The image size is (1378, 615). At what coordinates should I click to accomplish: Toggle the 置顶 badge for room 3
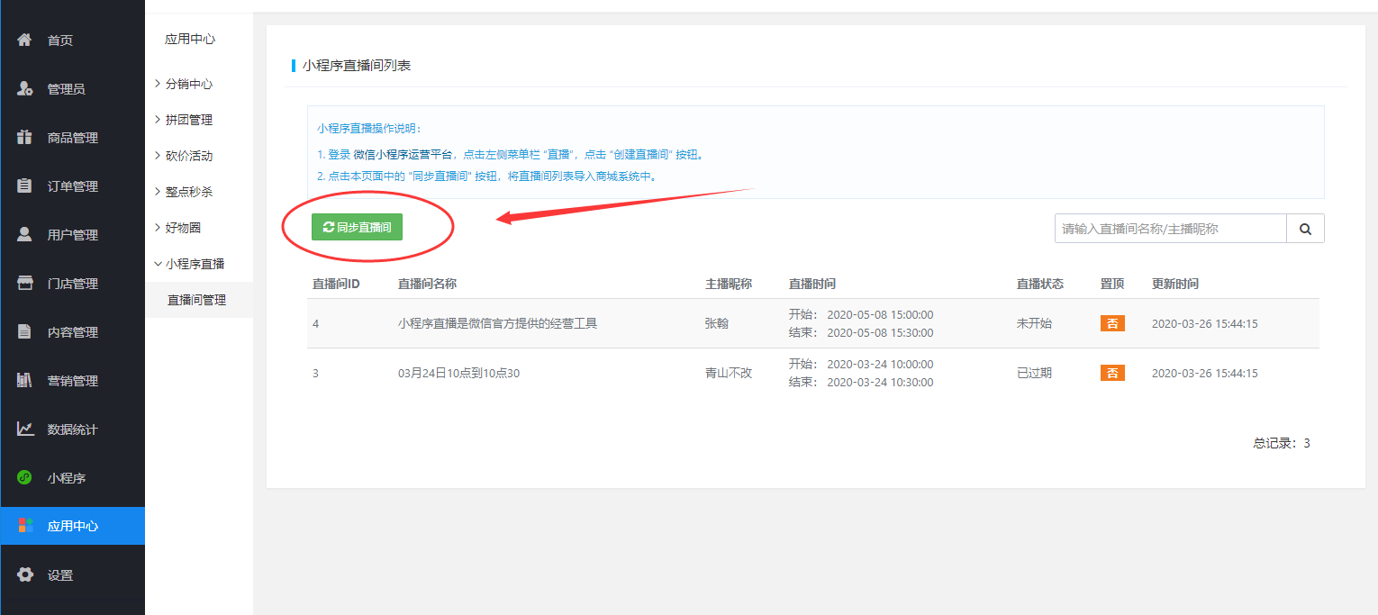(1112, 373)
